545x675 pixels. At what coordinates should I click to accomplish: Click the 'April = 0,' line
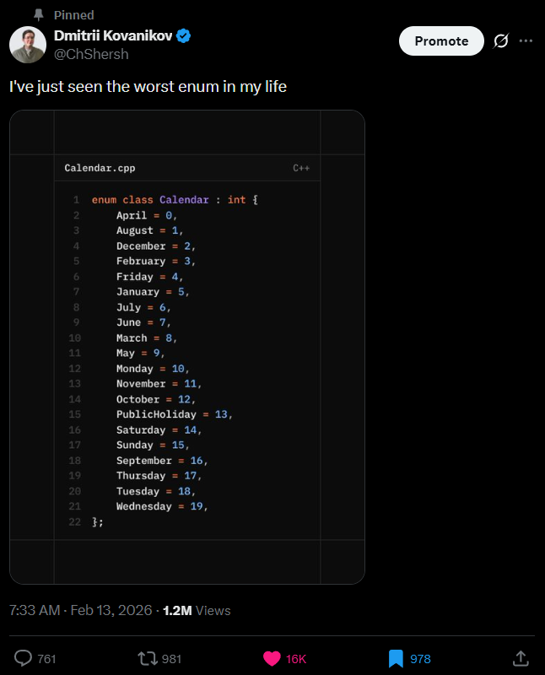click(147, 215)
